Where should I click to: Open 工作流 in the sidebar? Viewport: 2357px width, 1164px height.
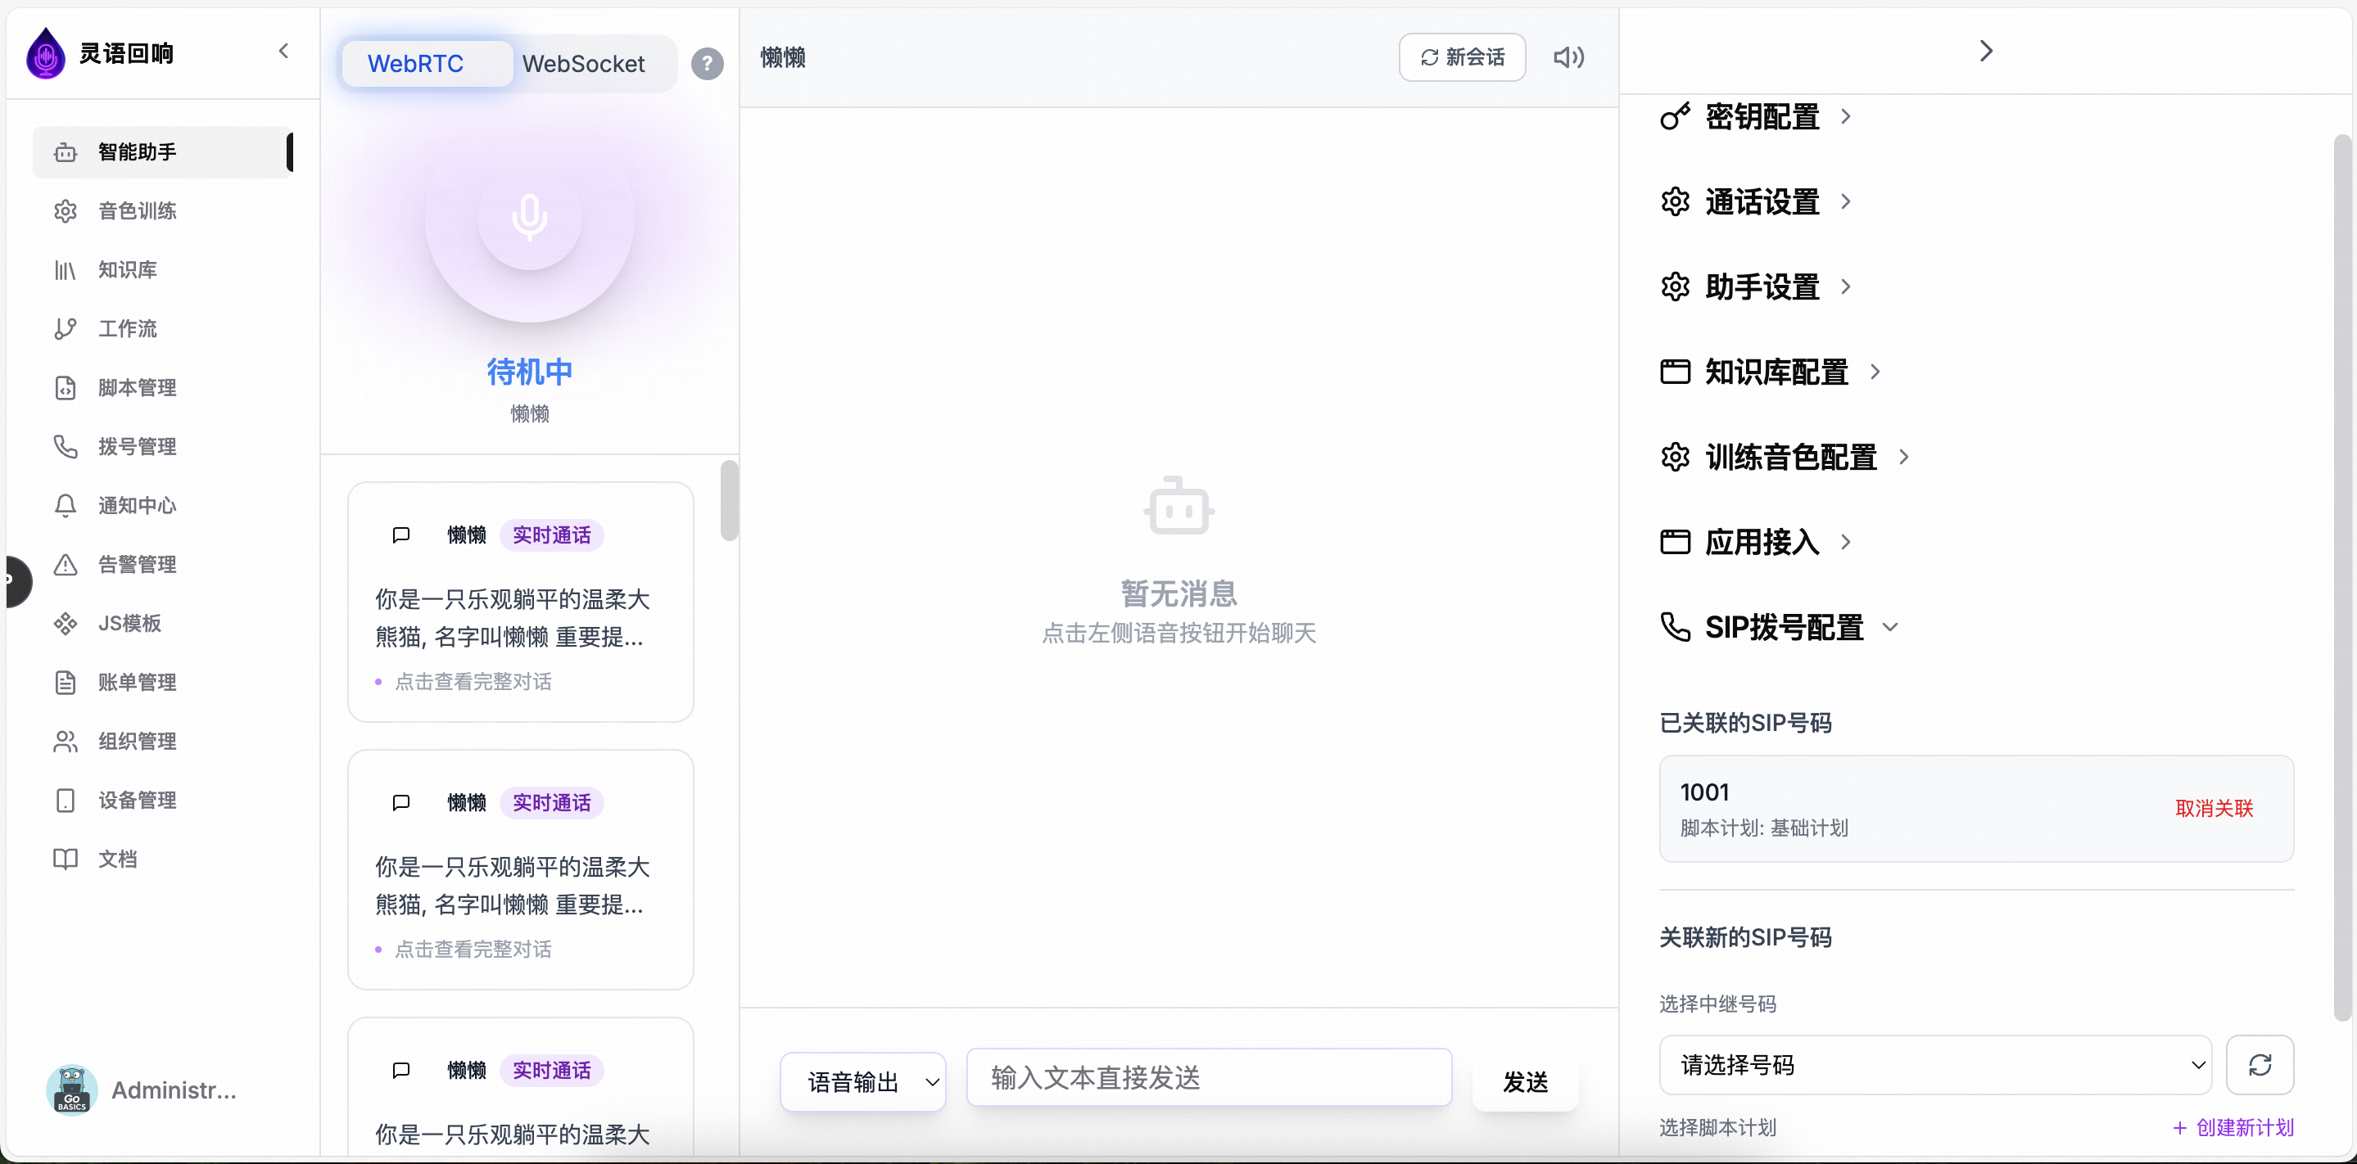[x=163, y=328]
